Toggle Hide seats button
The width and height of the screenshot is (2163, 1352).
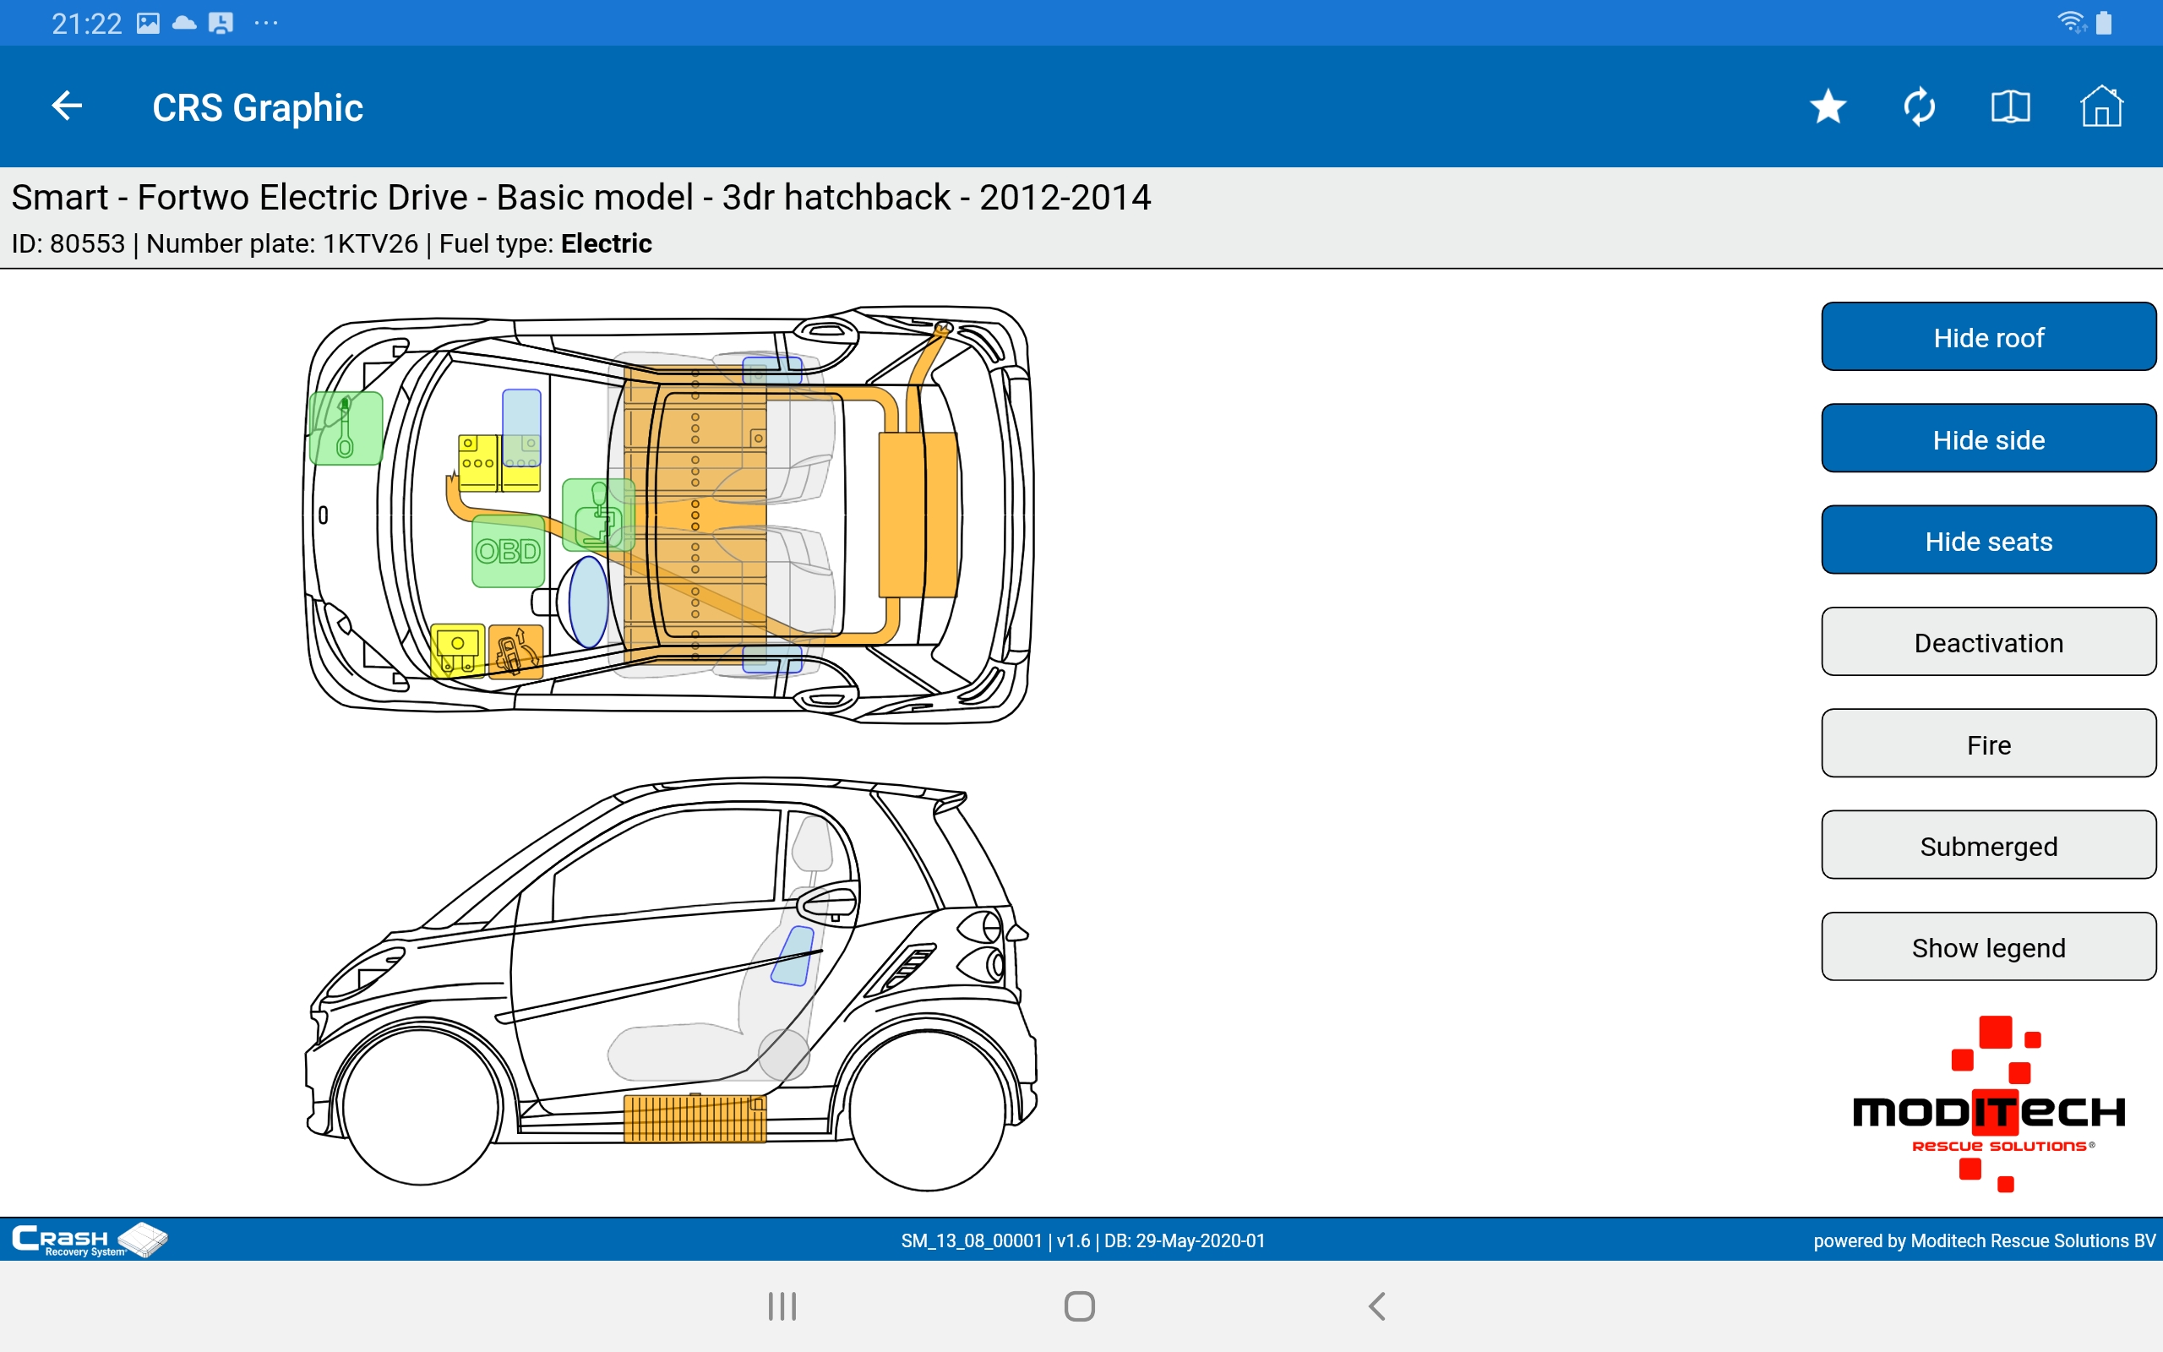tap(1989, 540)
